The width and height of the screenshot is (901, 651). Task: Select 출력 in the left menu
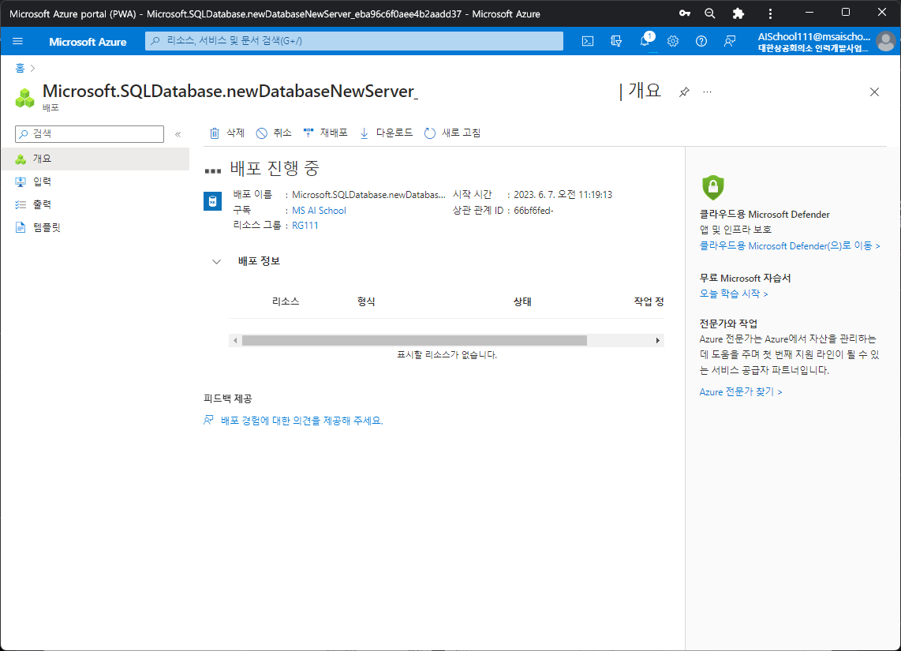(x=95, y=204)
